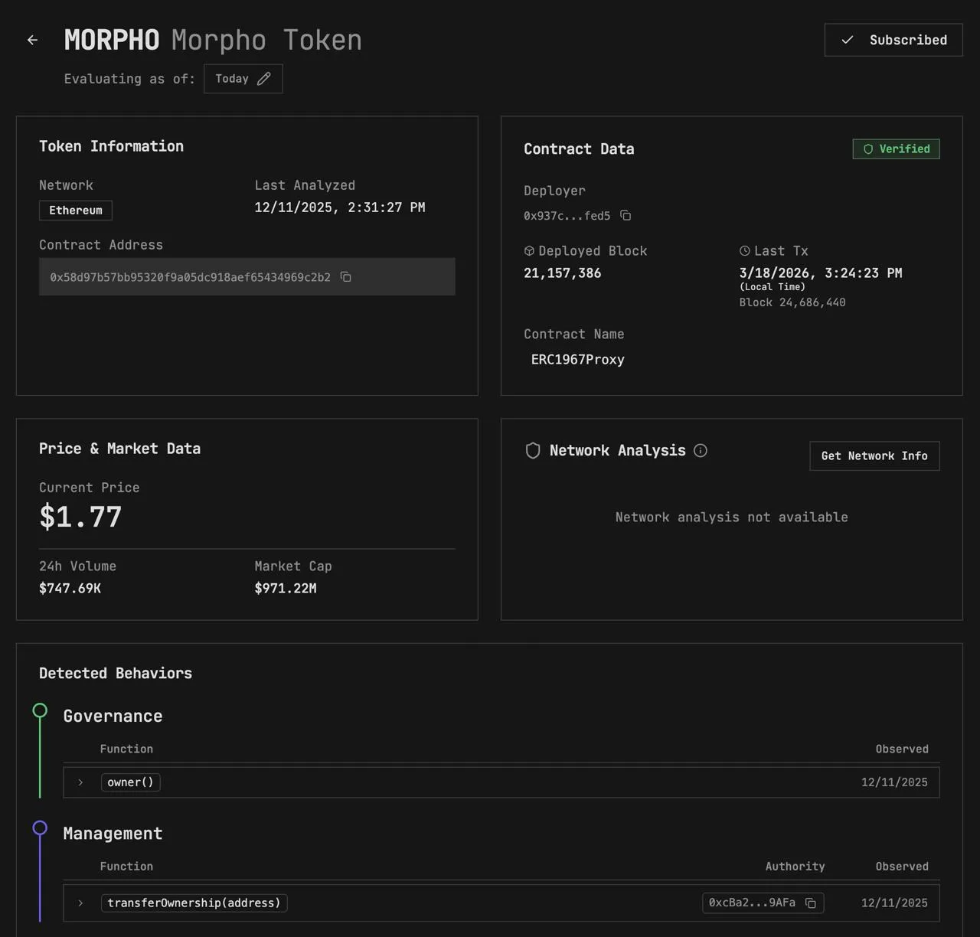Open the info tooltip next to Network Analysis
Viewport: 980px width, 937px height.
point(700,451)
